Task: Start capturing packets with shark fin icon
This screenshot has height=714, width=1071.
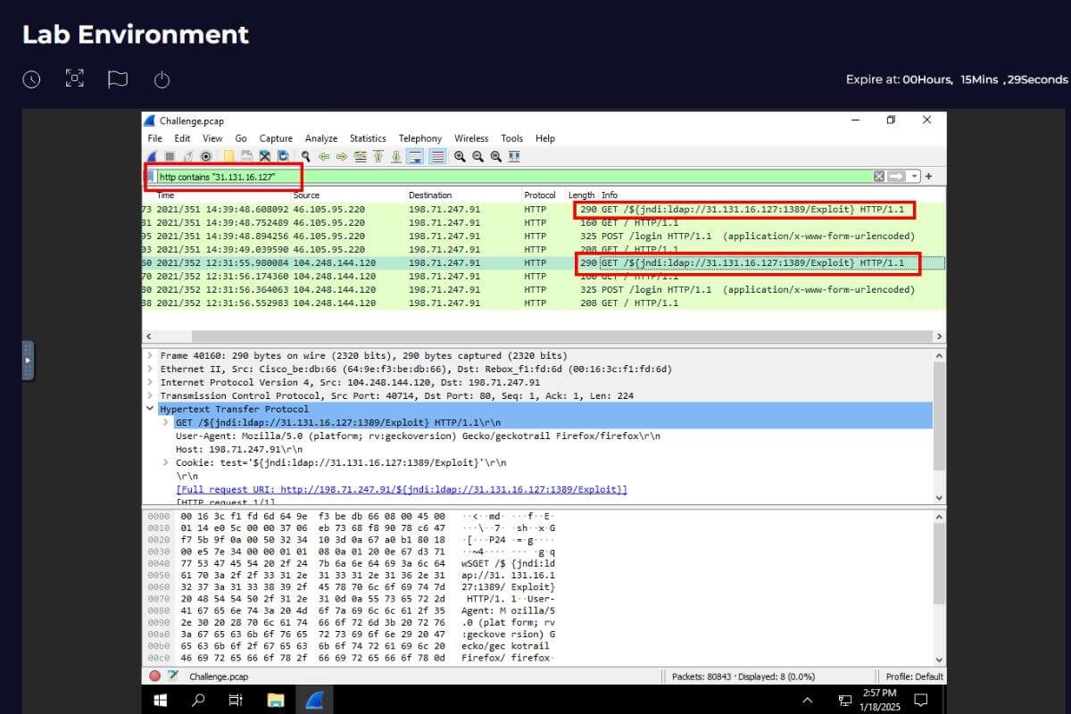Action: pyautogui.click(x=154, y=156)
